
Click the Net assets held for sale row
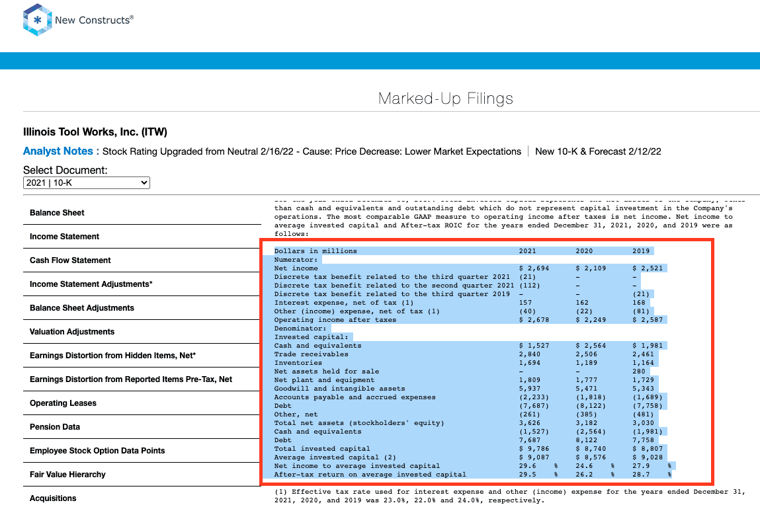point(327,372)
